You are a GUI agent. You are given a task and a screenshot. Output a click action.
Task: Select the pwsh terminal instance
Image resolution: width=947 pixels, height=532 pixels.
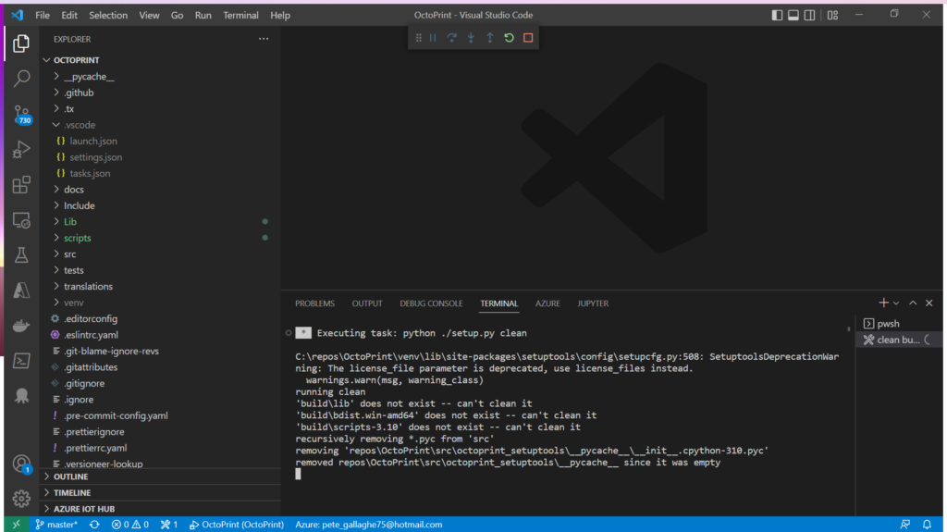coord(898,324)
